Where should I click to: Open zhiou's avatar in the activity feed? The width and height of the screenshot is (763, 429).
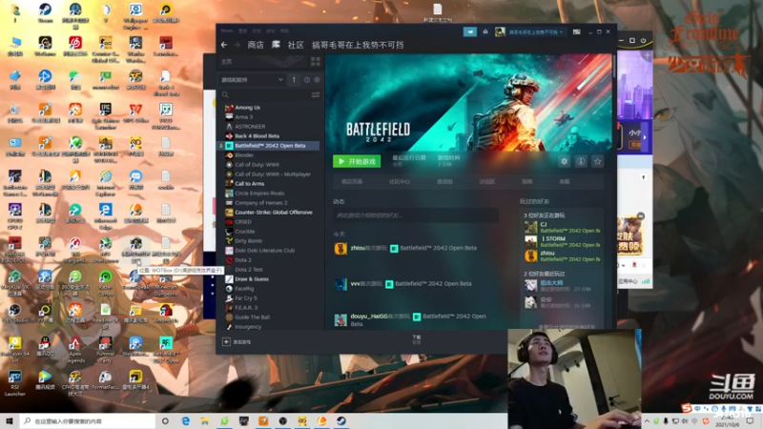tap(340, 249)
